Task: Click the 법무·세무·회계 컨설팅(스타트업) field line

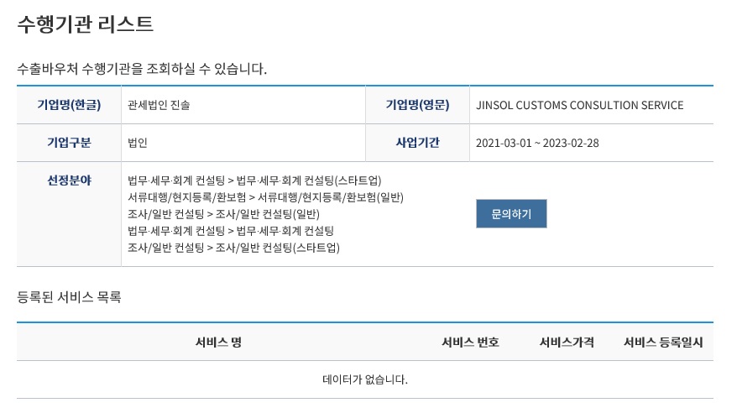Action: point(254,180)
